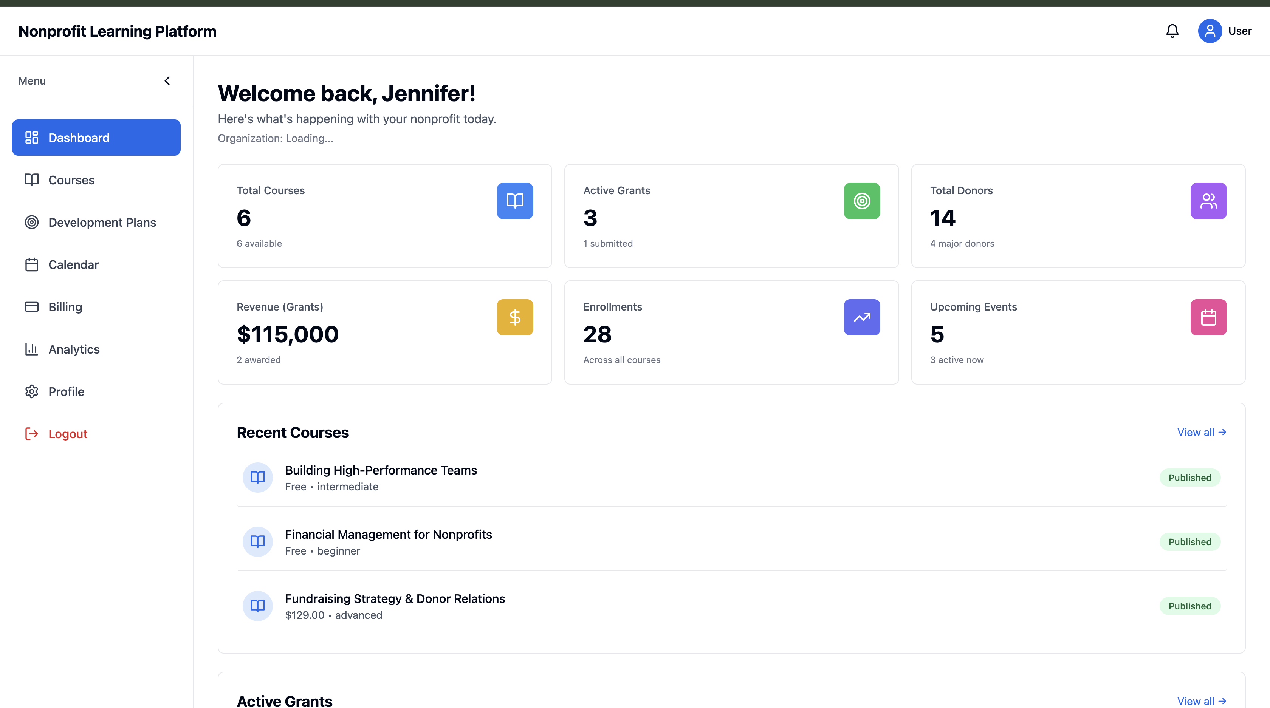This screenshot has height=708, width=1270.
Task: Click the pink Upcoming Events calendar icon
Action: pos(1208,317)
